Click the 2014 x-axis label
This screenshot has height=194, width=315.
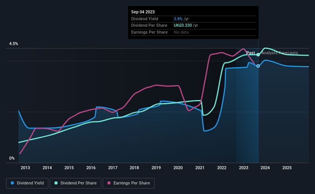click(x=47, y=168)
